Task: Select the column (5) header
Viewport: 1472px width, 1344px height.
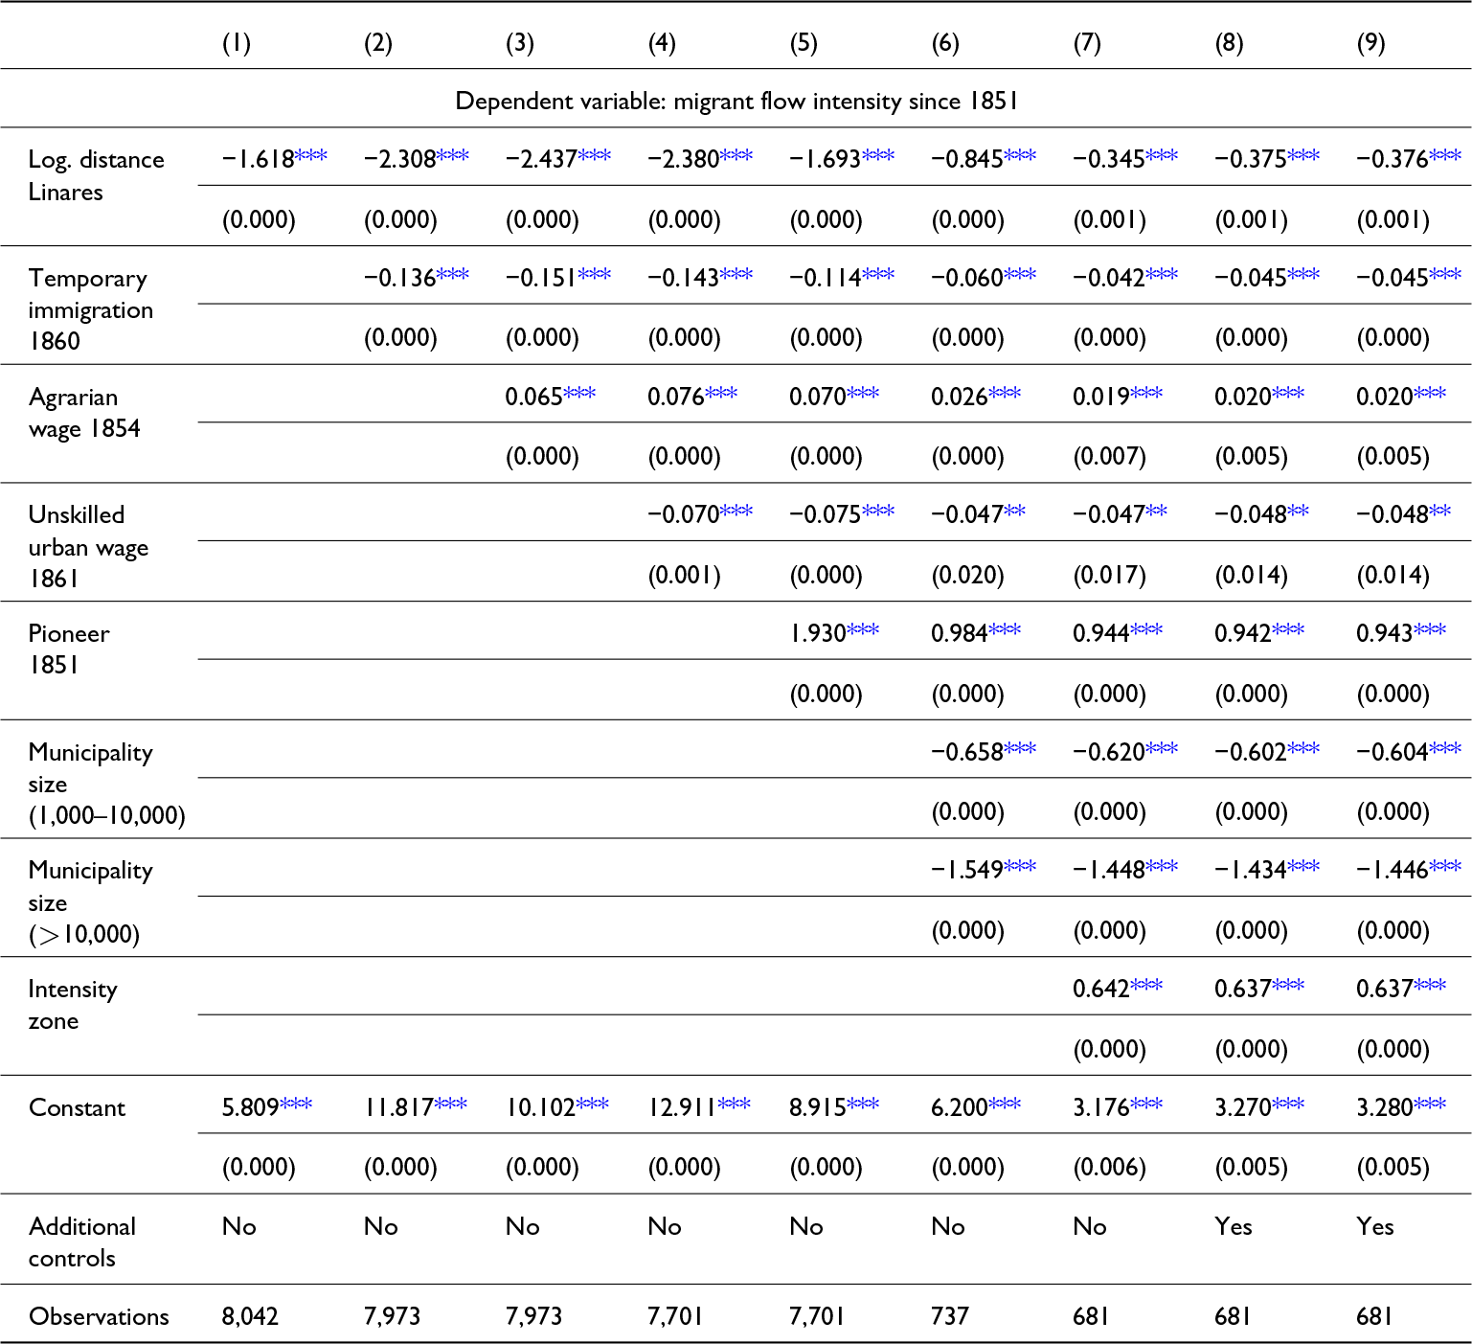Action: click(804, 43)
